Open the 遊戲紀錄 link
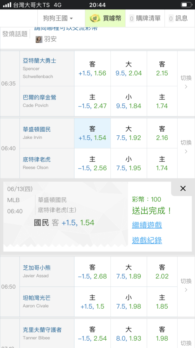Screen dimensions: 195x348 pyautogui.click(x=147, y=240)
